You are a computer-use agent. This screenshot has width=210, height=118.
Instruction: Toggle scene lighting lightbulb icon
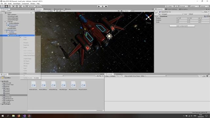54,11
